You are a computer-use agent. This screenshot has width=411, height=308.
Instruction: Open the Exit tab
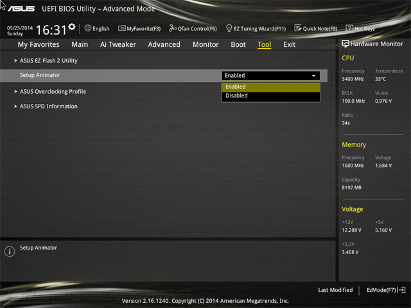point(290,44)
